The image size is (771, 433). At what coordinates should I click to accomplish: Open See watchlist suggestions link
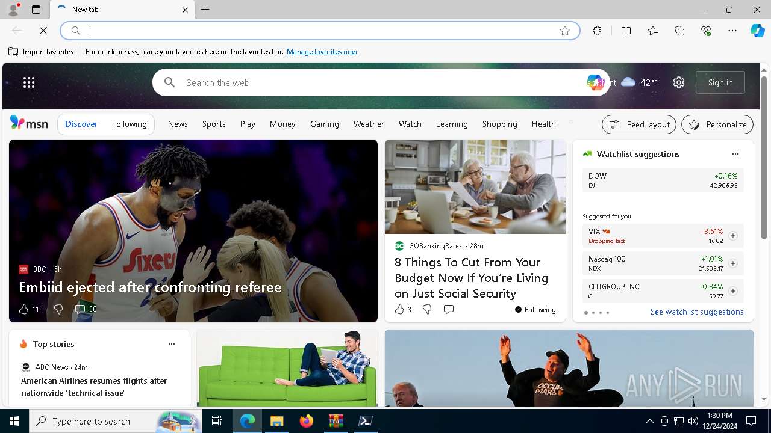[x=697, y=312]
